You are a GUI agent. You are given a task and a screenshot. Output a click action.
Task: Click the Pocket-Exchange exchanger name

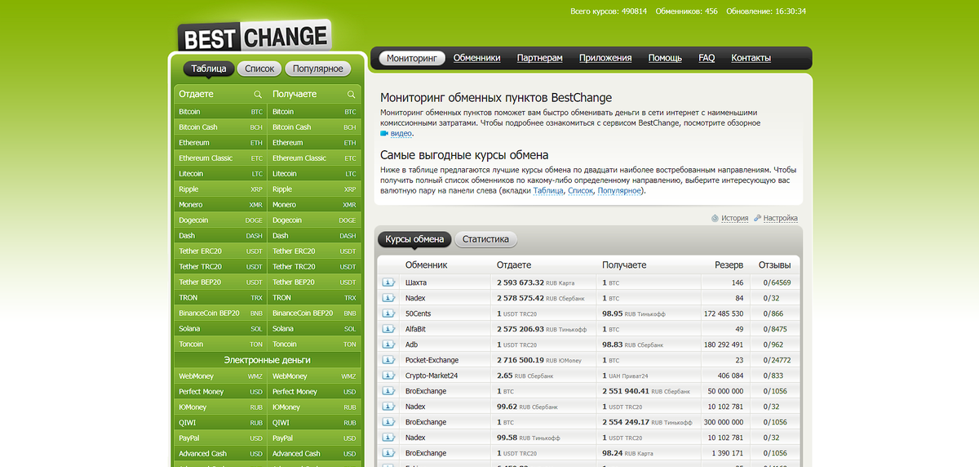pos(432,360)
